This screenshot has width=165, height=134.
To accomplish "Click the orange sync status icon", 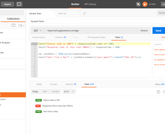I will 145,4.
